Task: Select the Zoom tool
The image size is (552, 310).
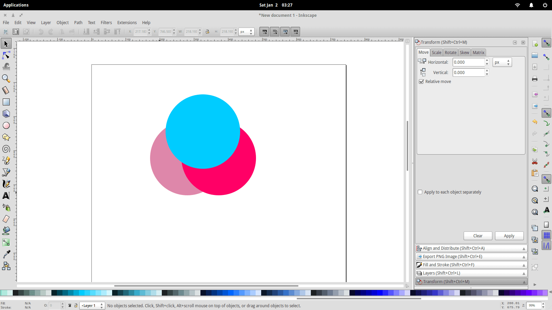Action: click(6, 79)
